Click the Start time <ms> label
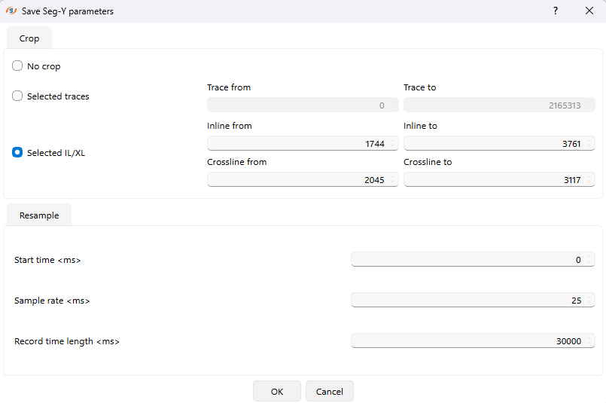606x403 pixels. [47, 260]
